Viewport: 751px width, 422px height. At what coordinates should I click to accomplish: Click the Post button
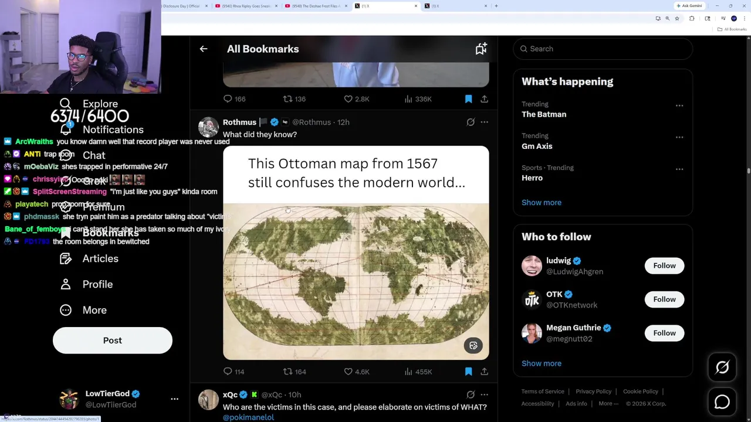coord(113,341)
